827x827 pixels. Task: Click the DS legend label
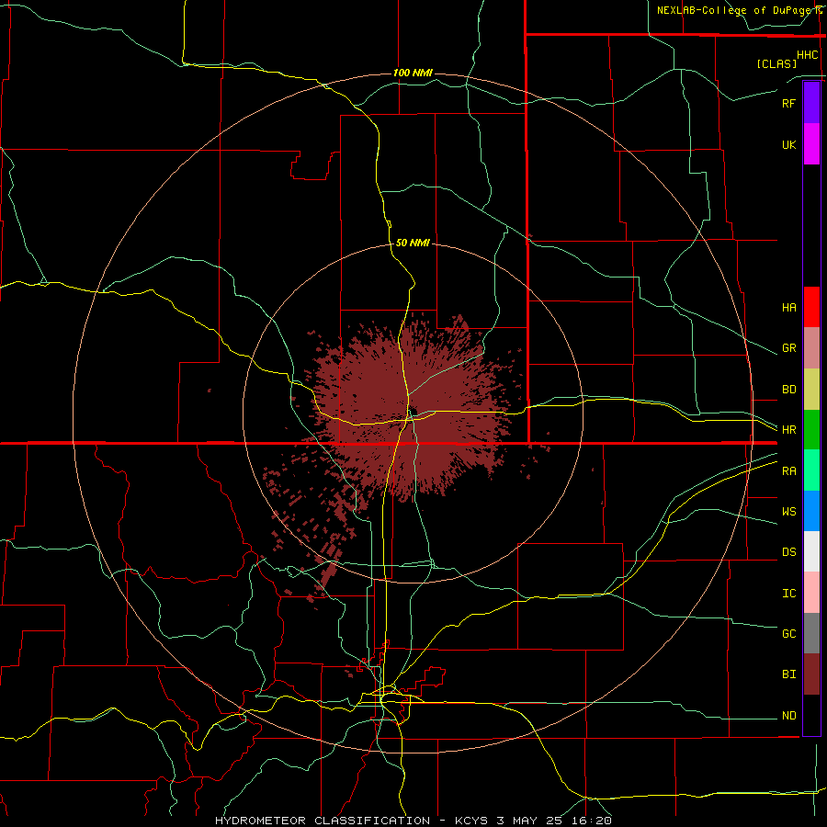(x=788, y=552)
